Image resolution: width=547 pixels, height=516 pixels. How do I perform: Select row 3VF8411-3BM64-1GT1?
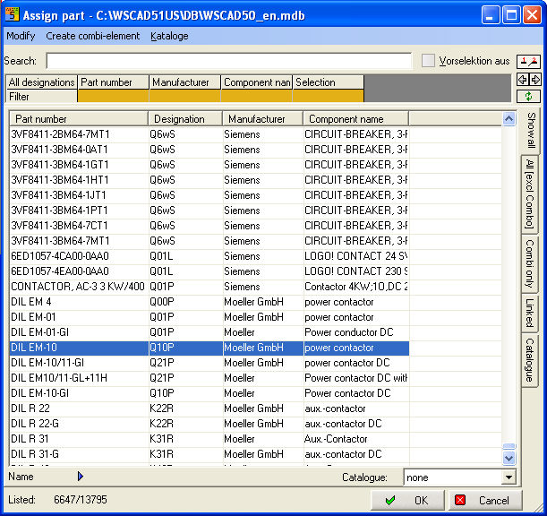coord(209,165)
